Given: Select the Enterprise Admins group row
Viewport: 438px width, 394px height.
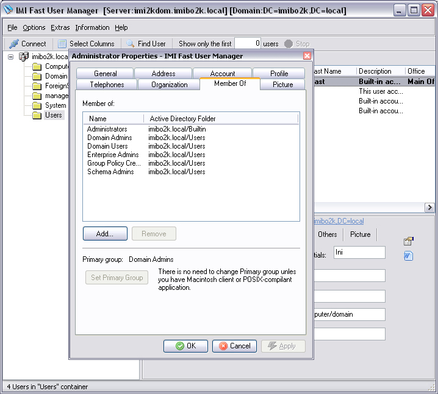Looking at the screenshot, I should point(191,155).
